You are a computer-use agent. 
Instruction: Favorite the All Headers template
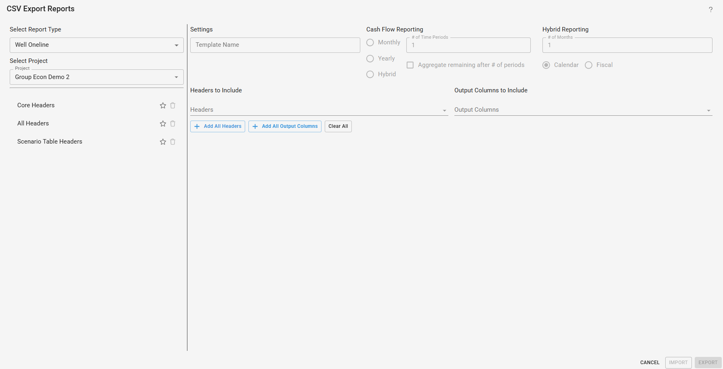coord(163,124)
